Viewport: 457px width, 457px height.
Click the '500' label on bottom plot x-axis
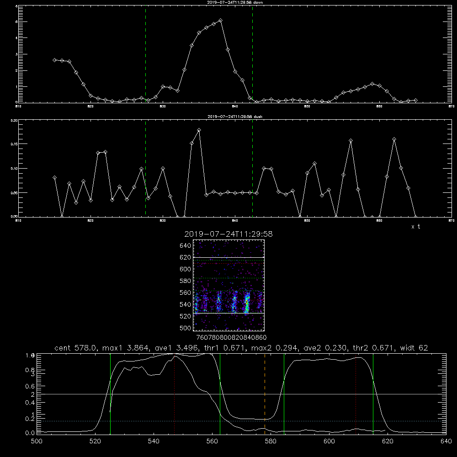[37, 441]
